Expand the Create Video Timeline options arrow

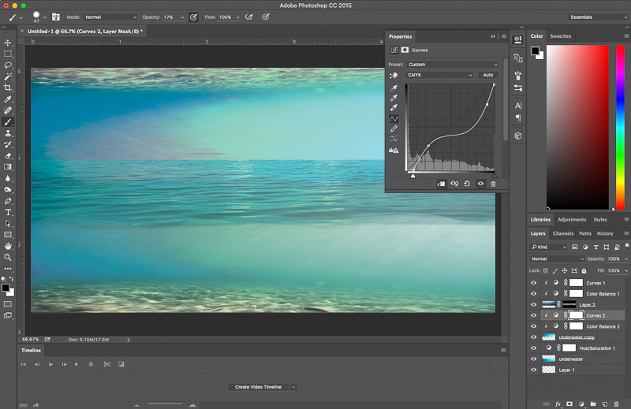(293, 387)
